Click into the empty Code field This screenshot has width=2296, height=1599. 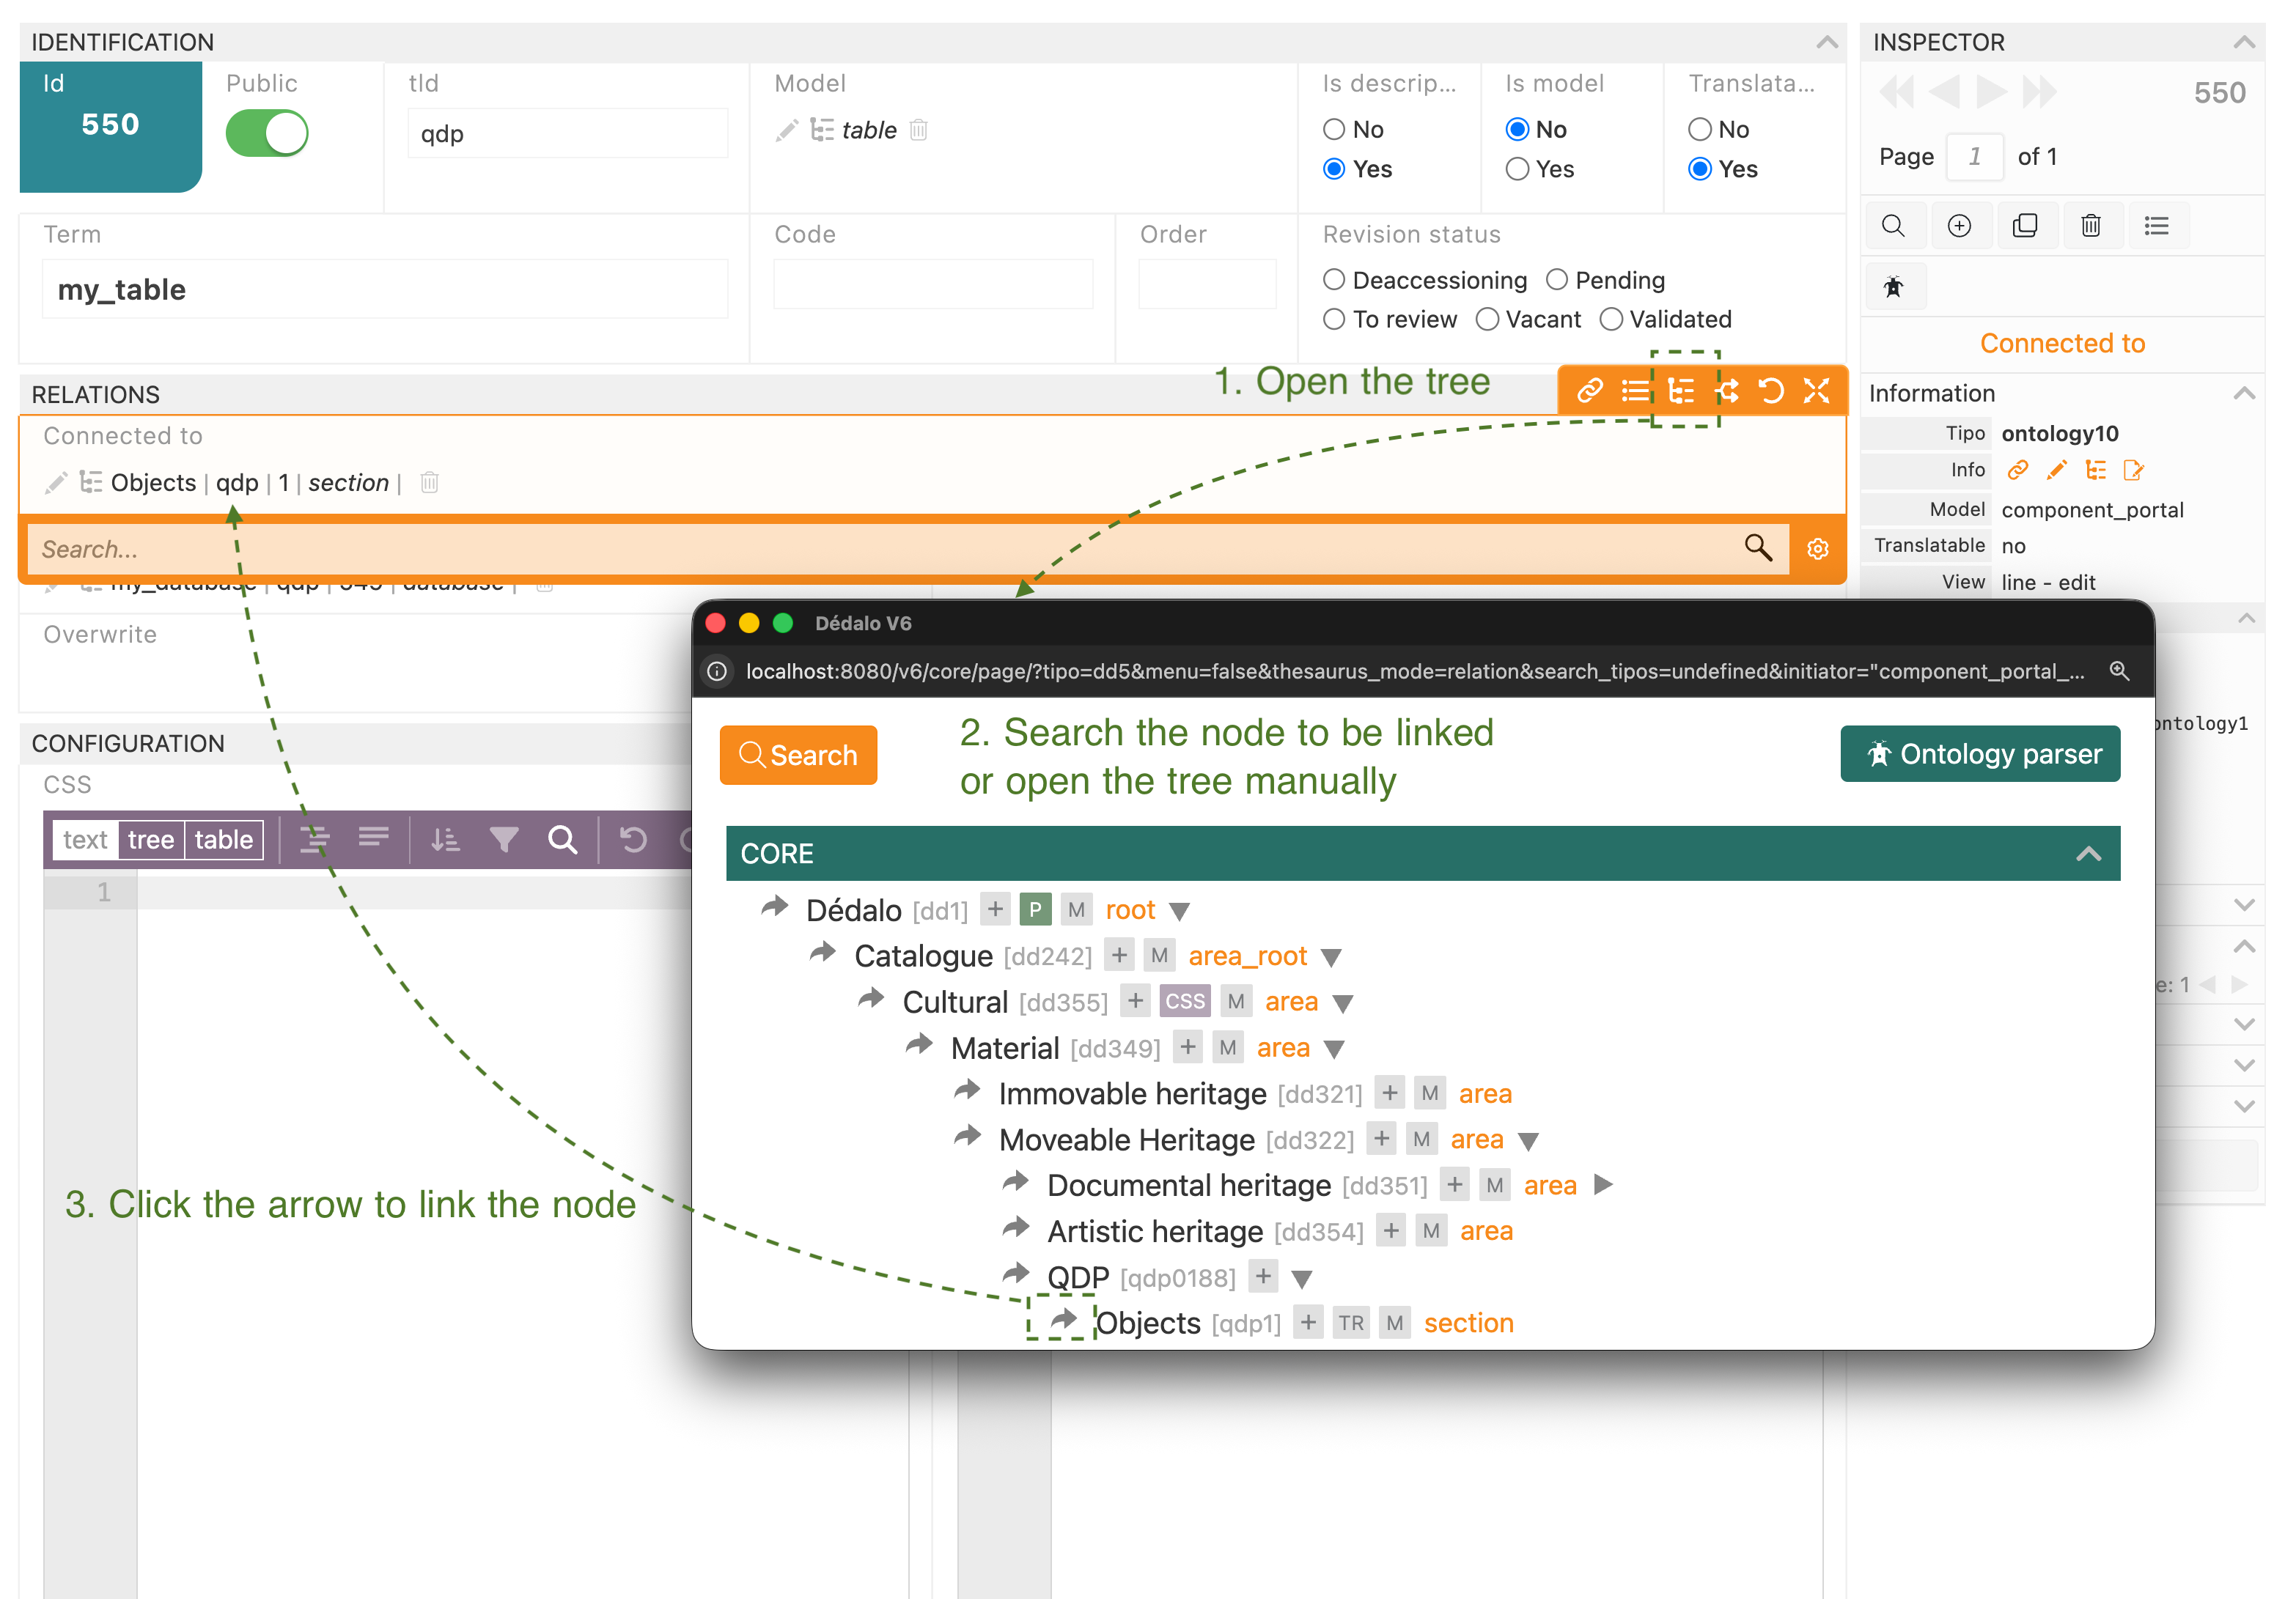click(x=933, y=285)
